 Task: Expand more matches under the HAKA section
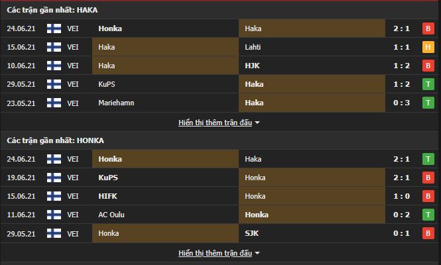[x=215, y=123]
